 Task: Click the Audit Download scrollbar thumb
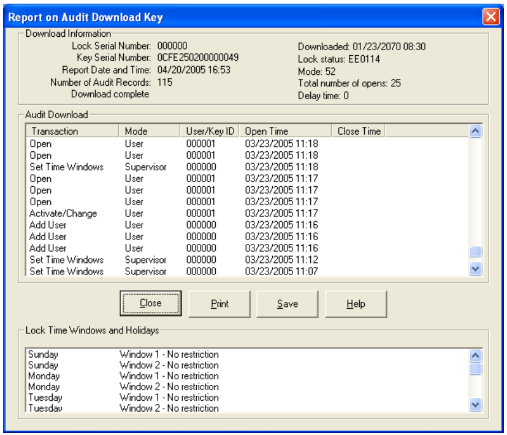[x=475, y=252]
